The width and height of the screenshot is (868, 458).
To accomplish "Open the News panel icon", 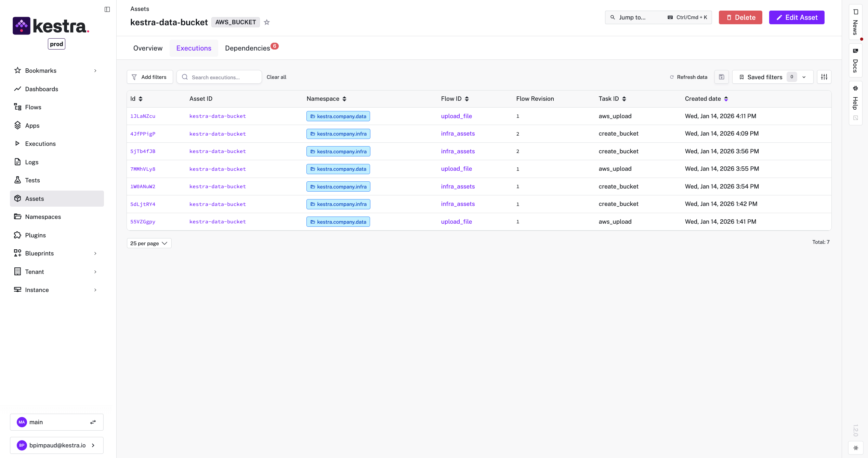I will pos(856,12).
